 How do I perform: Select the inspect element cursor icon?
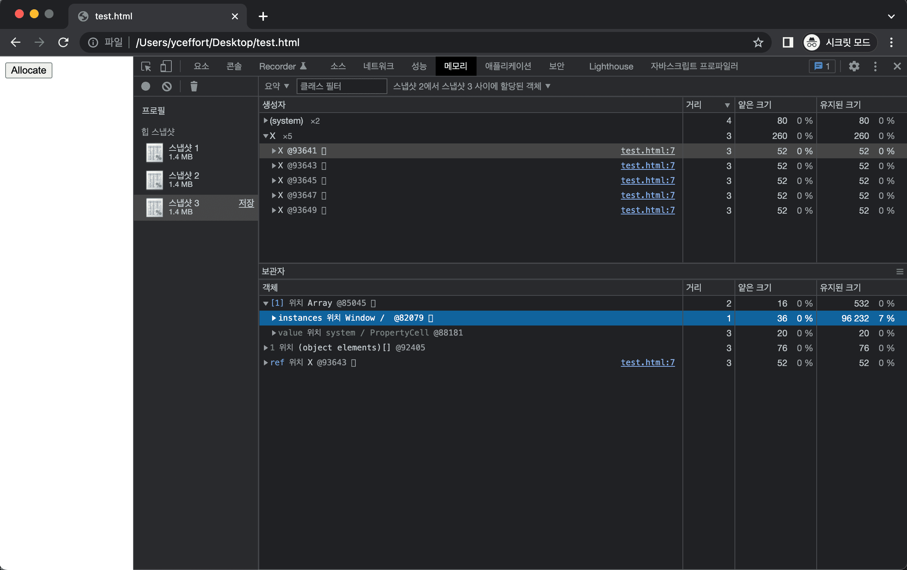(x=146, y=66)
